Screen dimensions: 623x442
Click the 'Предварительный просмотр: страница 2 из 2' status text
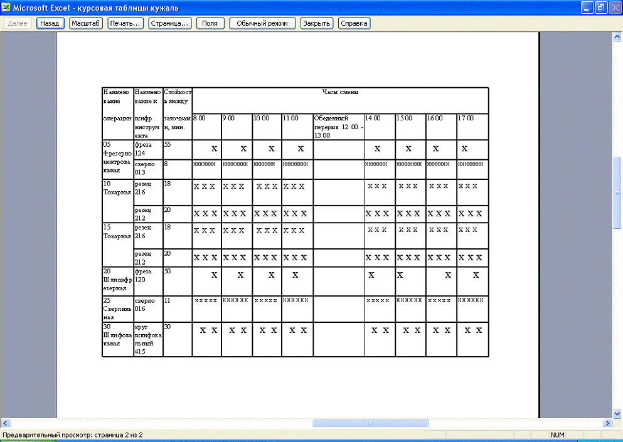coord(73,435)
